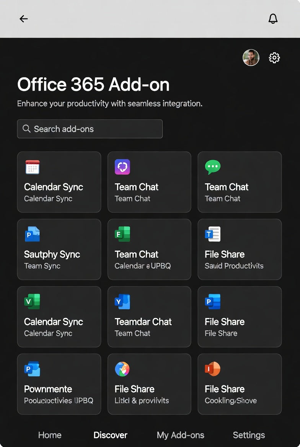
Task: Open notifications bell
Action: (x=273, y=19)
